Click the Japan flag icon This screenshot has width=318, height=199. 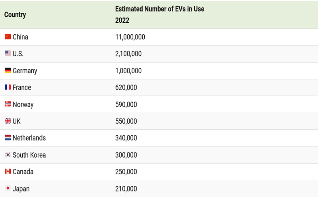8,189
